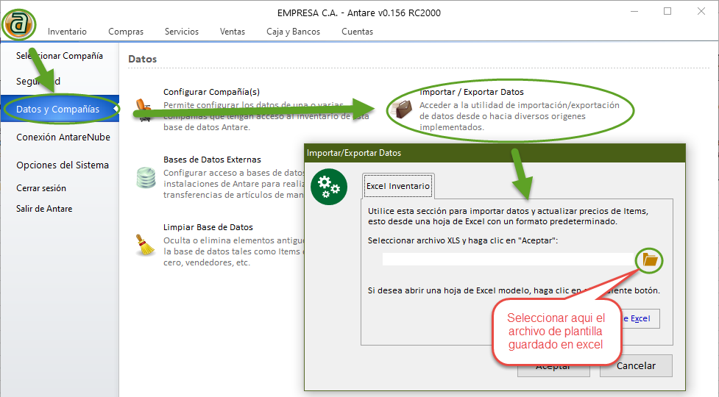Screen dimensions: 719x397
Task: Click the Antare logo application button
Action: point(18,24)
